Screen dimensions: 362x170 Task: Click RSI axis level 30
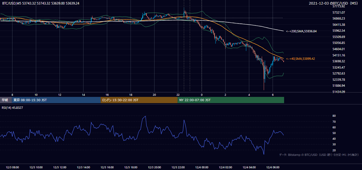[334, 144]
